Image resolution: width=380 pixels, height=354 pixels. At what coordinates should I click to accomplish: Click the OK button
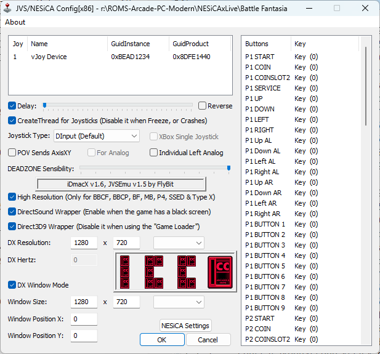point(162,340)
